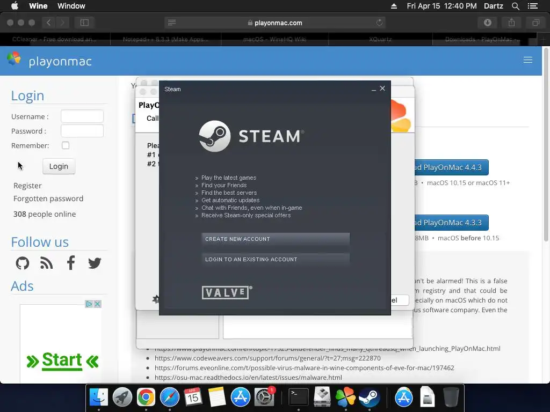The height and width of the screenshot is (412, 550).
Task: Download PlayOnMac 4.3.3
Action: click(x=451, y=223)
